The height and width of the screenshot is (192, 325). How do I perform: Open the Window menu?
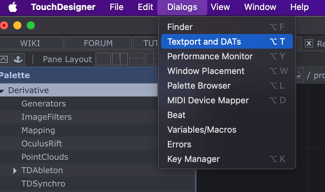[260, 7]
